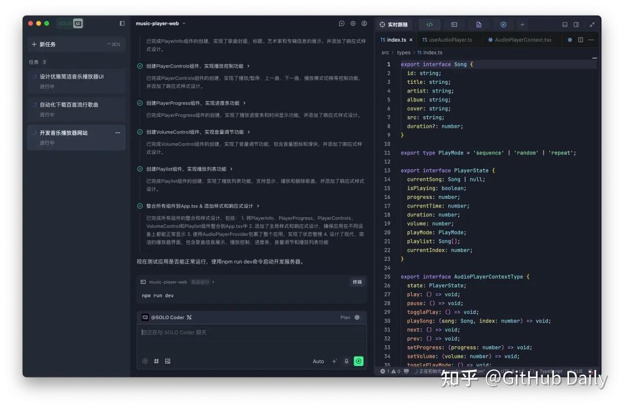Click green check icon beside 创建VolumeControl组件
Viewport: 624px width, 407px height.
pos(140,132)
